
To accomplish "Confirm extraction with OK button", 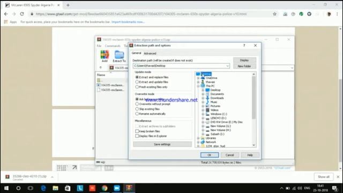I will coord(210,155).
